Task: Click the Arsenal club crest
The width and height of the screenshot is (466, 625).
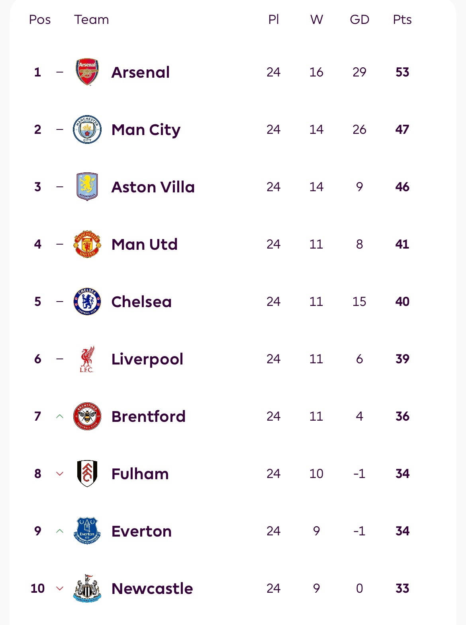Action: [87, 72]
